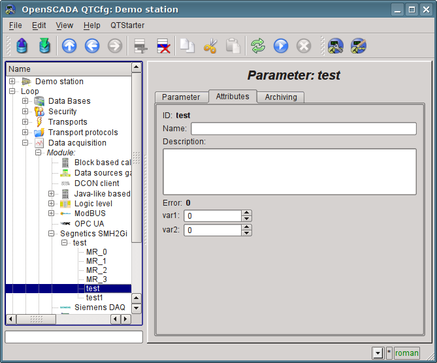Increase var1 value with the up spinner arrow

[246, 212]
